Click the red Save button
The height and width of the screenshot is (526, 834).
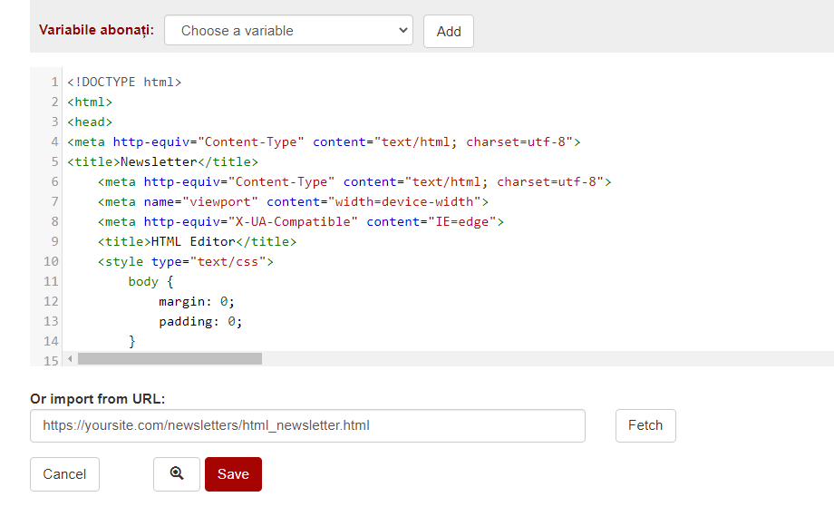coord(233,474)
